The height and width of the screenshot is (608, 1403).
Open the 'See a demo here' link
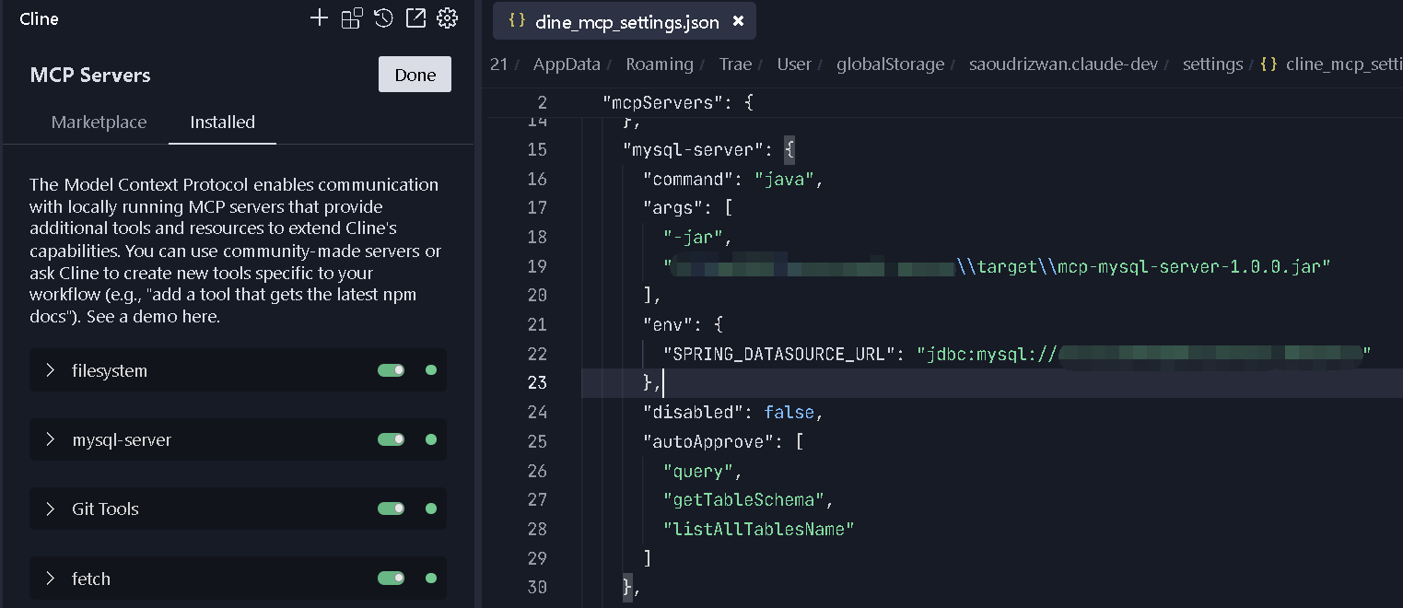153,317
